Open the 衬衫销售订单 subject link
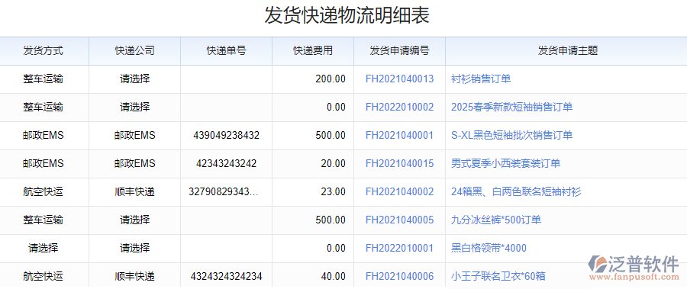 click(x=481, y=79)
